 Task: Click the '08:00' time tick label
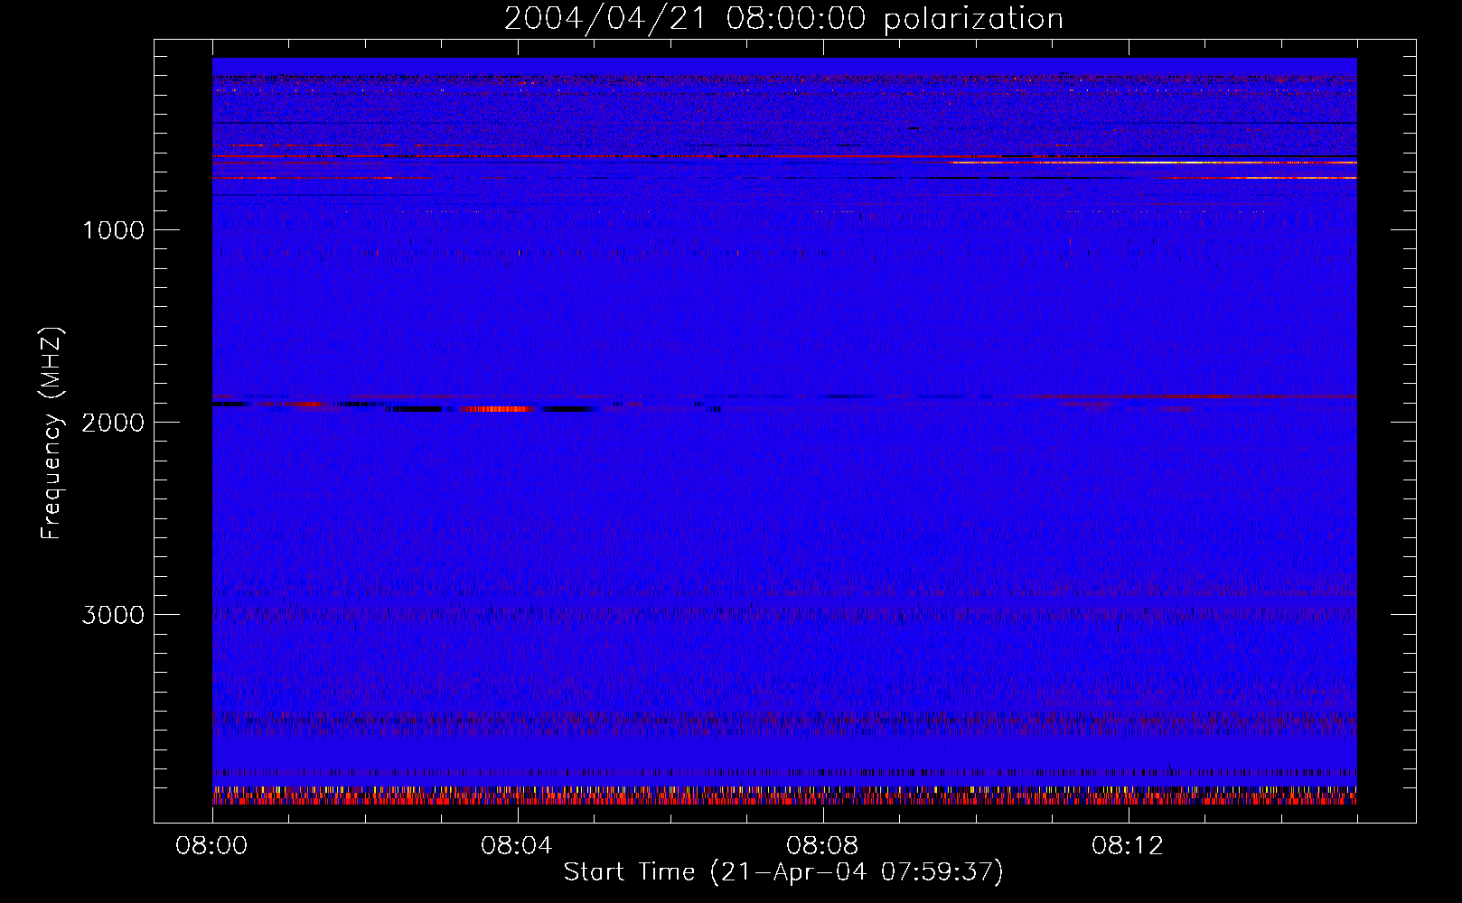coord(211,846)
